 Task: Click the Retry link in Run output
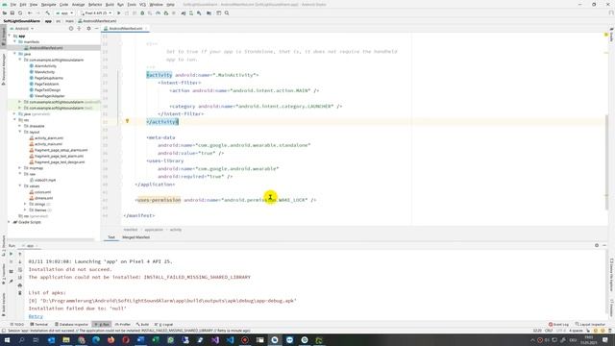point(36,316)
